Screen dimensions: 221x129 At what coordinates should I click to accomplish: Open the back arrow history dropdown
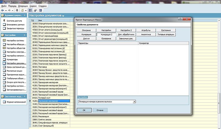tap(6, 10)
